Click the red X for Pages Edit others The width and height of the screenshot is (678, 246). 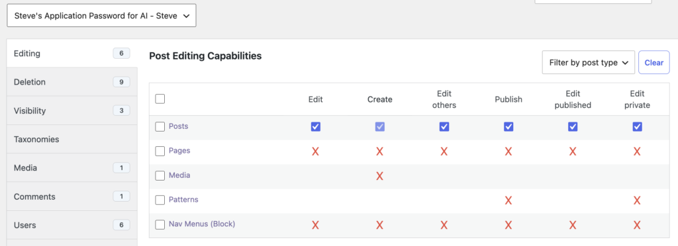[x=444, y=151]
